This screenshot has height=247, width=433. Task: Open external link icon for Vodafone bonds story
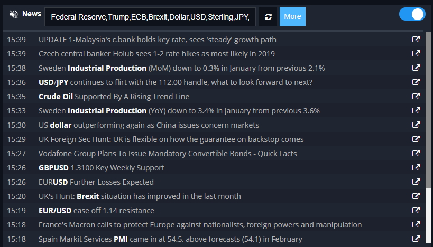[x=416, y=153]
